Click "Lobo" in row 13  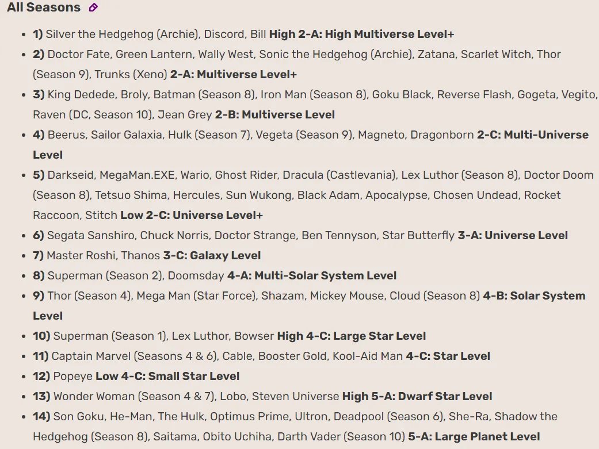(x=232, y=396)
